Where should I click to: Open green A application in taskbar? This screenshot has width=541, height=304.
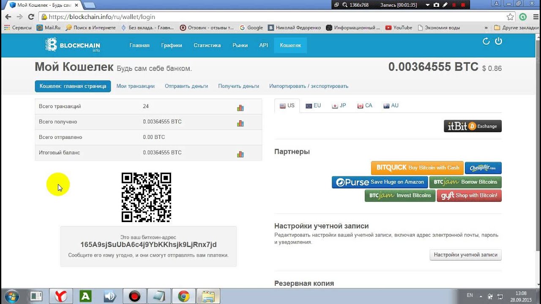point(85,296)
